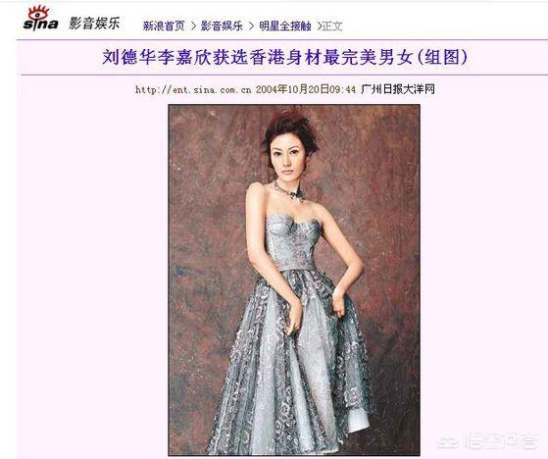Screen dimensions: 548x459
Task: Go to 新浪首页 breadcrumb link
Action: point(164,25)
